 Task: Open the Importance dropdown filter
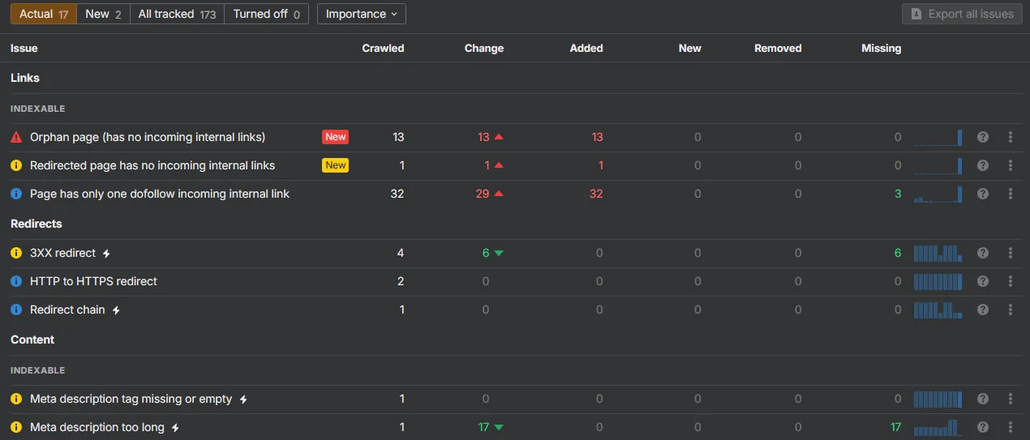pyautogui.click(x=361, y=14)
